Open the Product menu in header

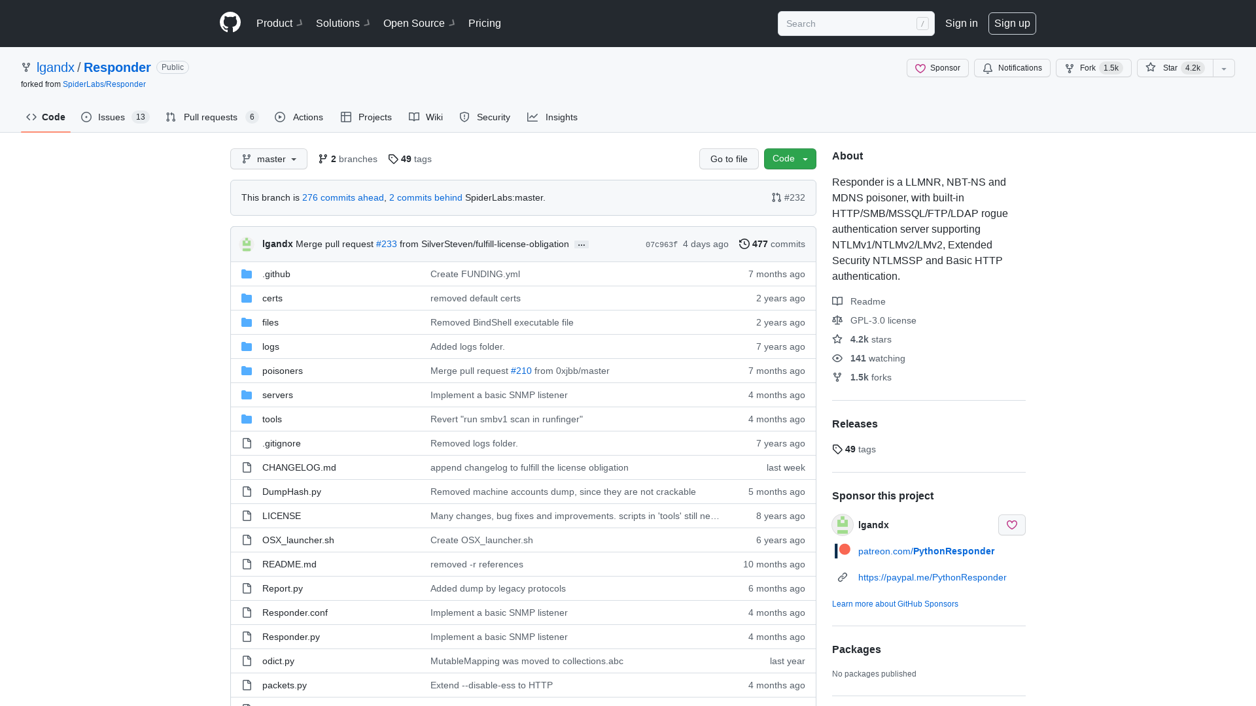coord(279,24)
